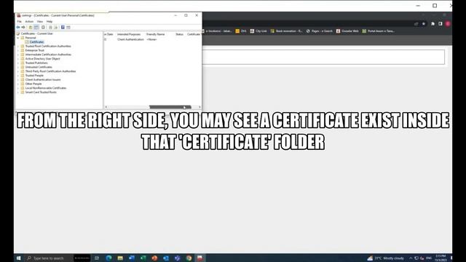Image resolution: width=466 pixels, height=262 pixels.
Task: Expand the Trusted People node
Action: [x=18, y=76]
